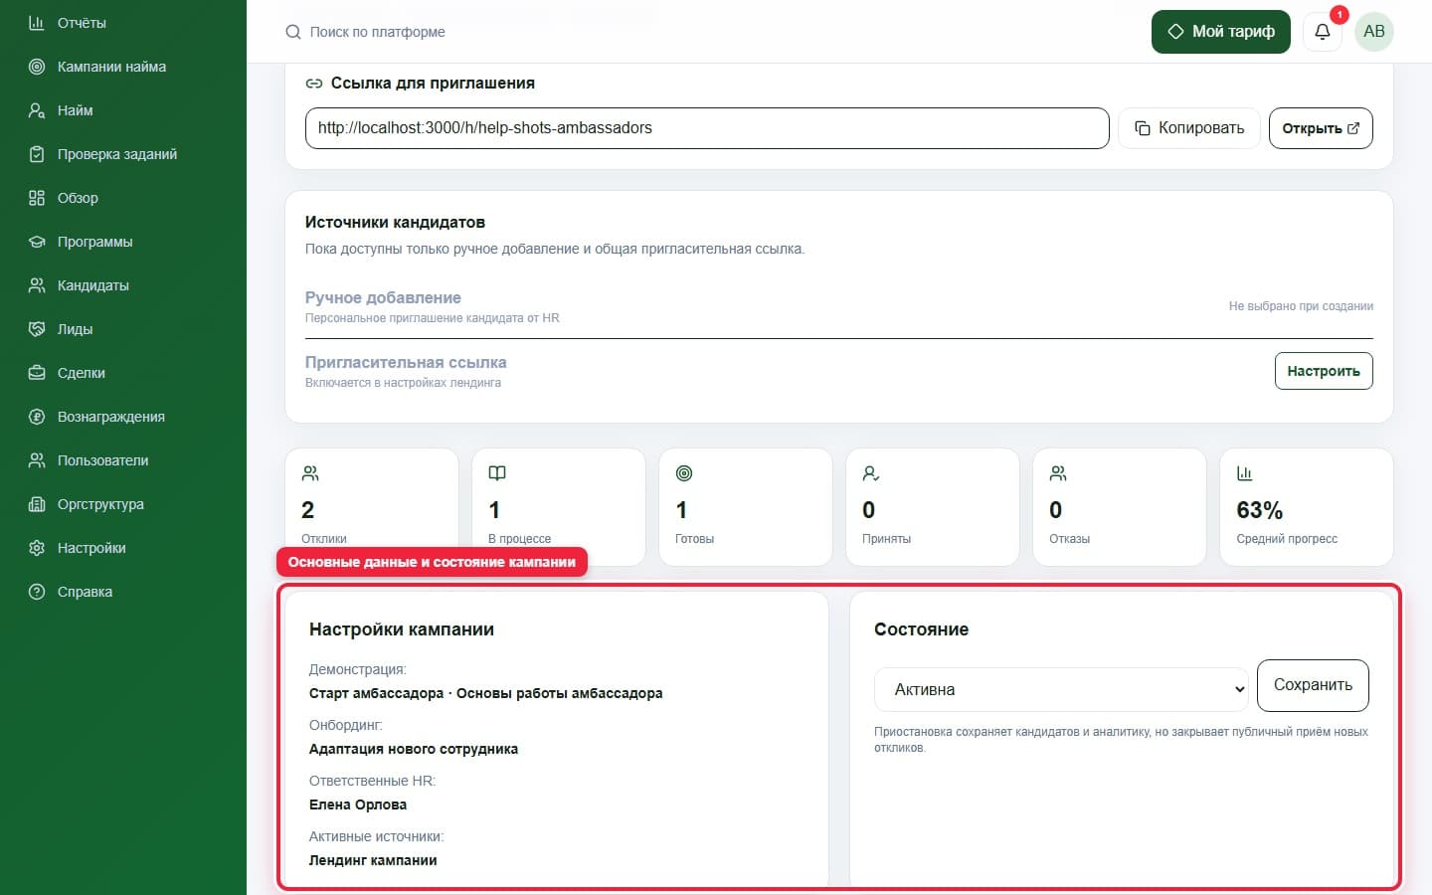Click the Настройки кампании heading
The width and height of the screenshot is (1432, 895).
tap(402, 629)
